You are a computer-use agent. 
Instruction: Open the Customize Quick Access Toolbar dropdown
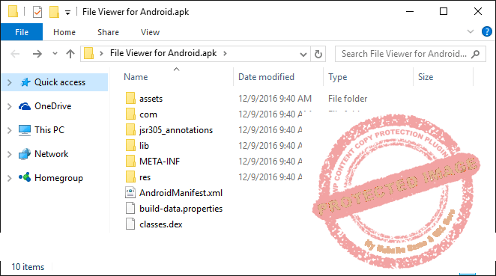click(67, 13)
